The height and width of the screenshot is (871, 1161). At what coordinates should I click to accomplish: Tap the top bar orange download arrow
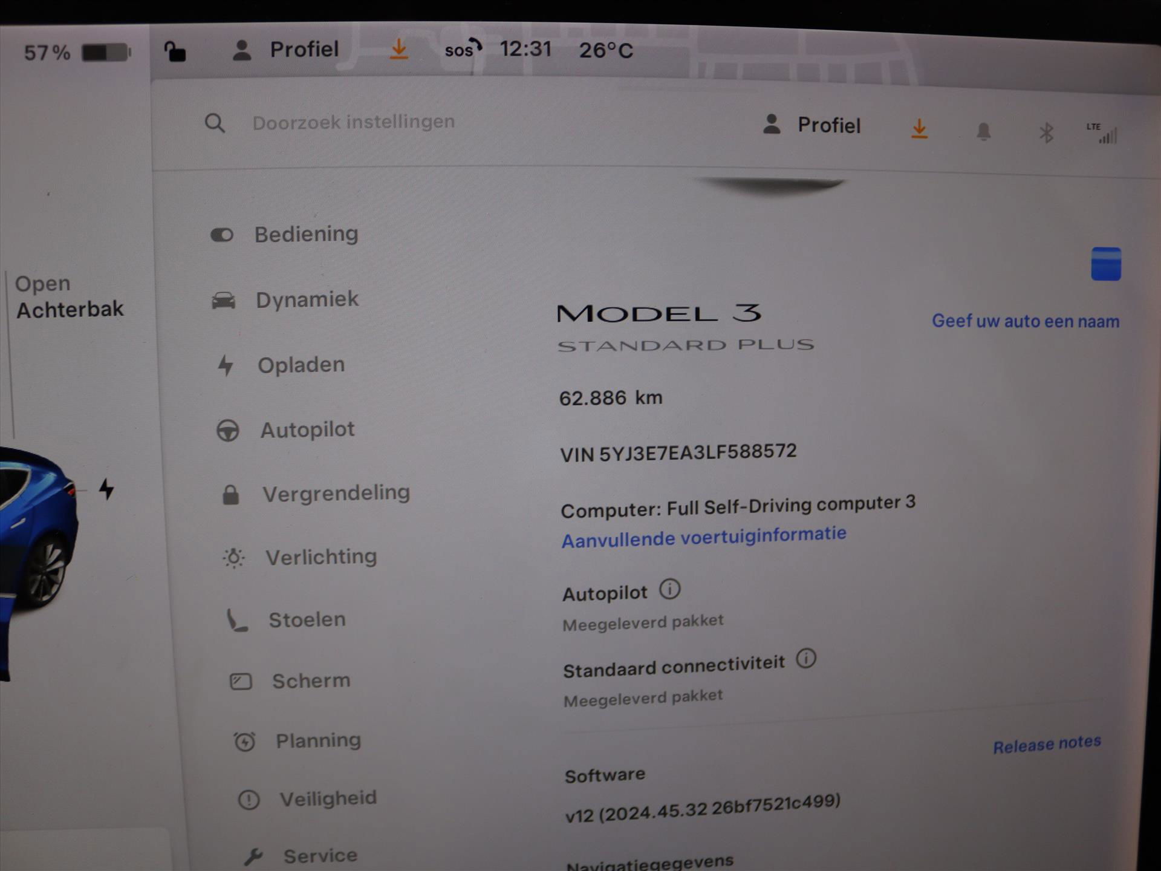point(398,49)
